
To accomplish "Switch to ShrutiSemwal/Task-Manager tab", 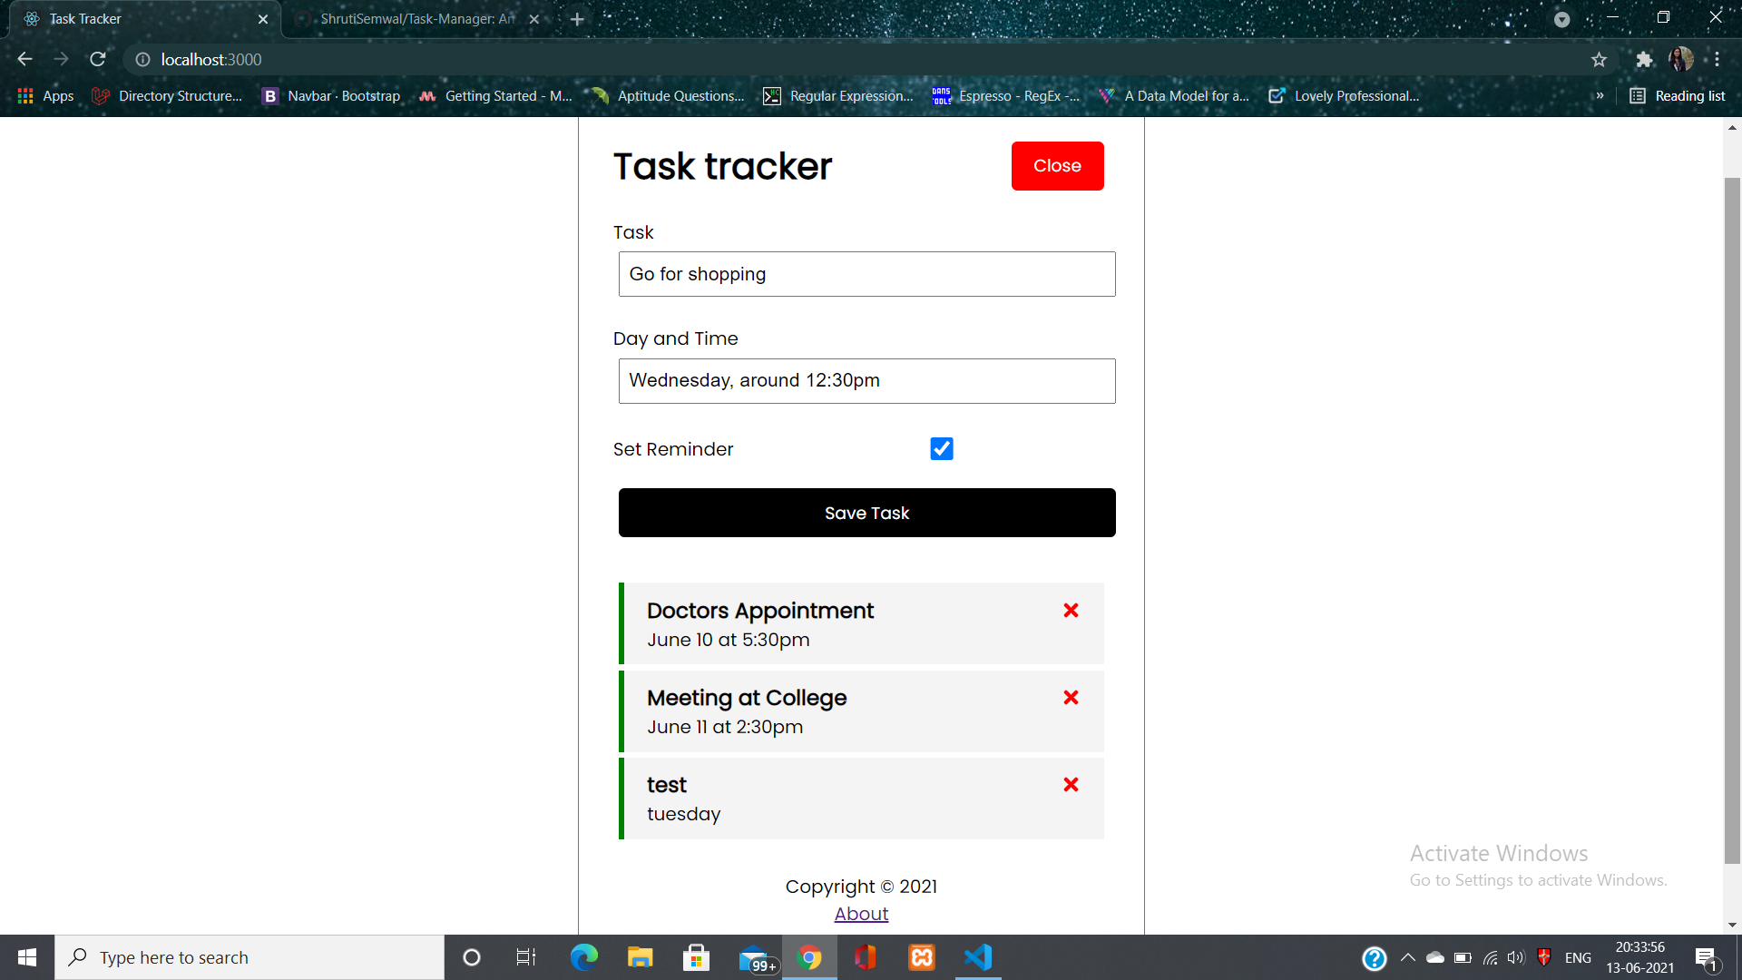I will pyautogui.click(x=417, y=19).
